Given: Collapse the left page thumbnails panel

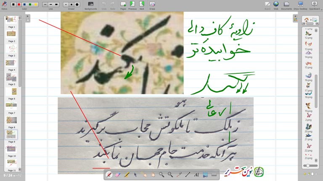Looking at the screenshot, I should (x=28, y=18).
